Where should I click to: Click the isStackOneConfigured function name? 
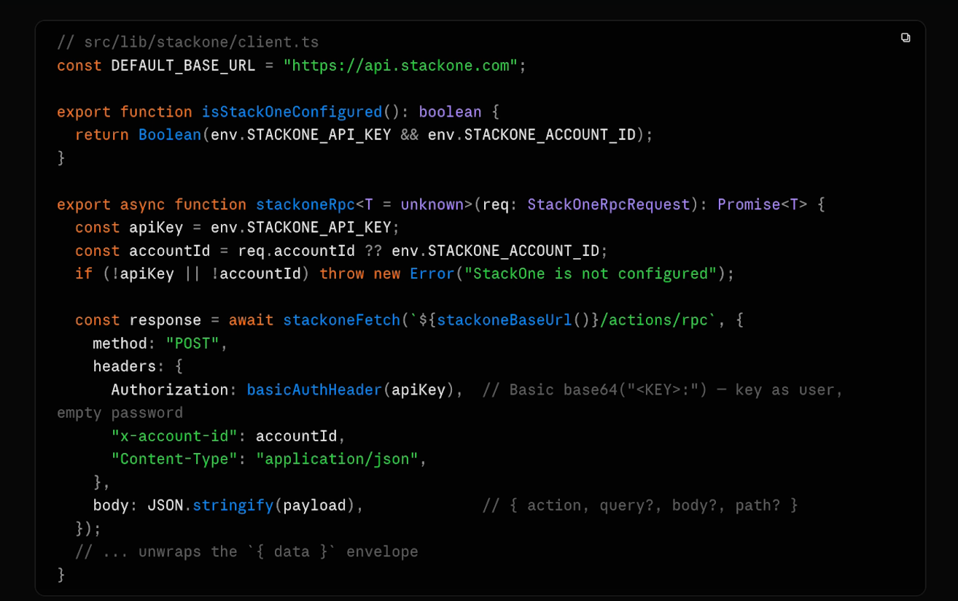[292, 112]
